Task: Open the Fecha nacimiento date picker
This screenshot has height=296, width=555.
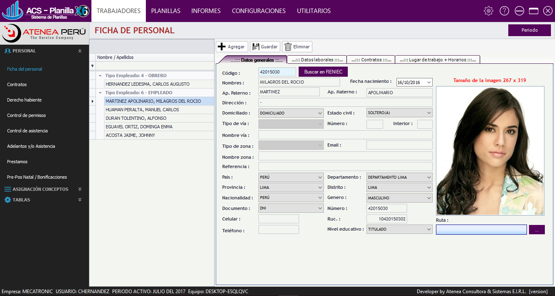Action: (429, 82)
